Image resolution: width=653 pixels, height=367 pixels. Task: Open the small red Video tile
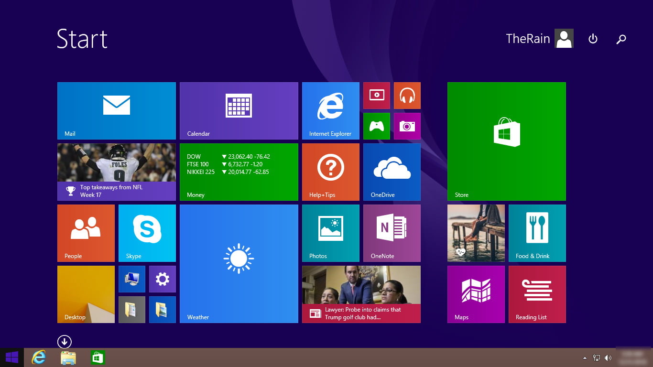click(377, 96)
